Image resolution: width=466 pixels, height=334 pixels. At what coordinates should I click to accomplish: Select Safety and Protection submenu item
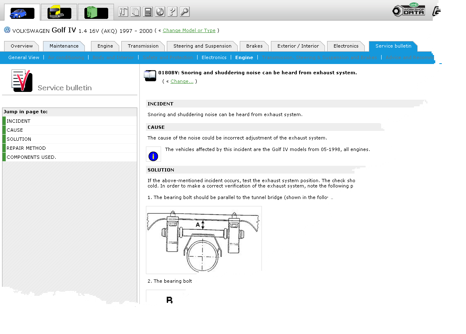[168, 57]
